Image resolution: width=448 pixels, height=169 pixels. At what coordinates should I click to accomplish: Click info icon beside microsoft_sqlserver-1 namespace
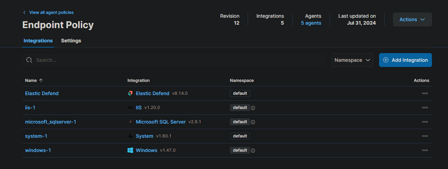pyautogui.click(x=253, y=122)
